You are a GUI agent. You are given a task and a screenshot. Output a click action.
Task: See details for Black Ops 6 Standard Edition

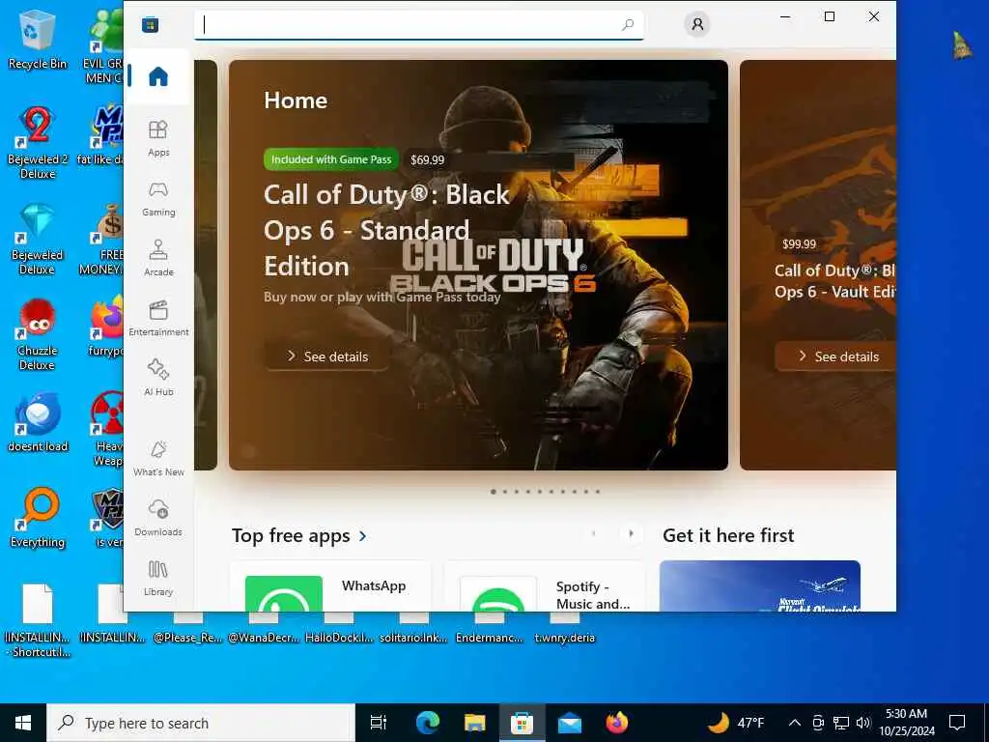point(326,357)
